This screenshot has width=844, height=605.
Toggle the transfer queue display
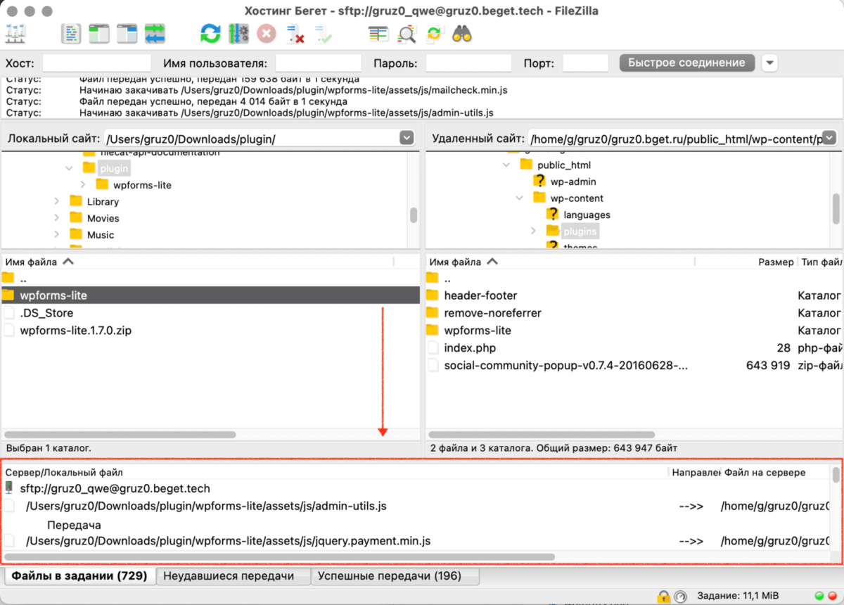155,33
